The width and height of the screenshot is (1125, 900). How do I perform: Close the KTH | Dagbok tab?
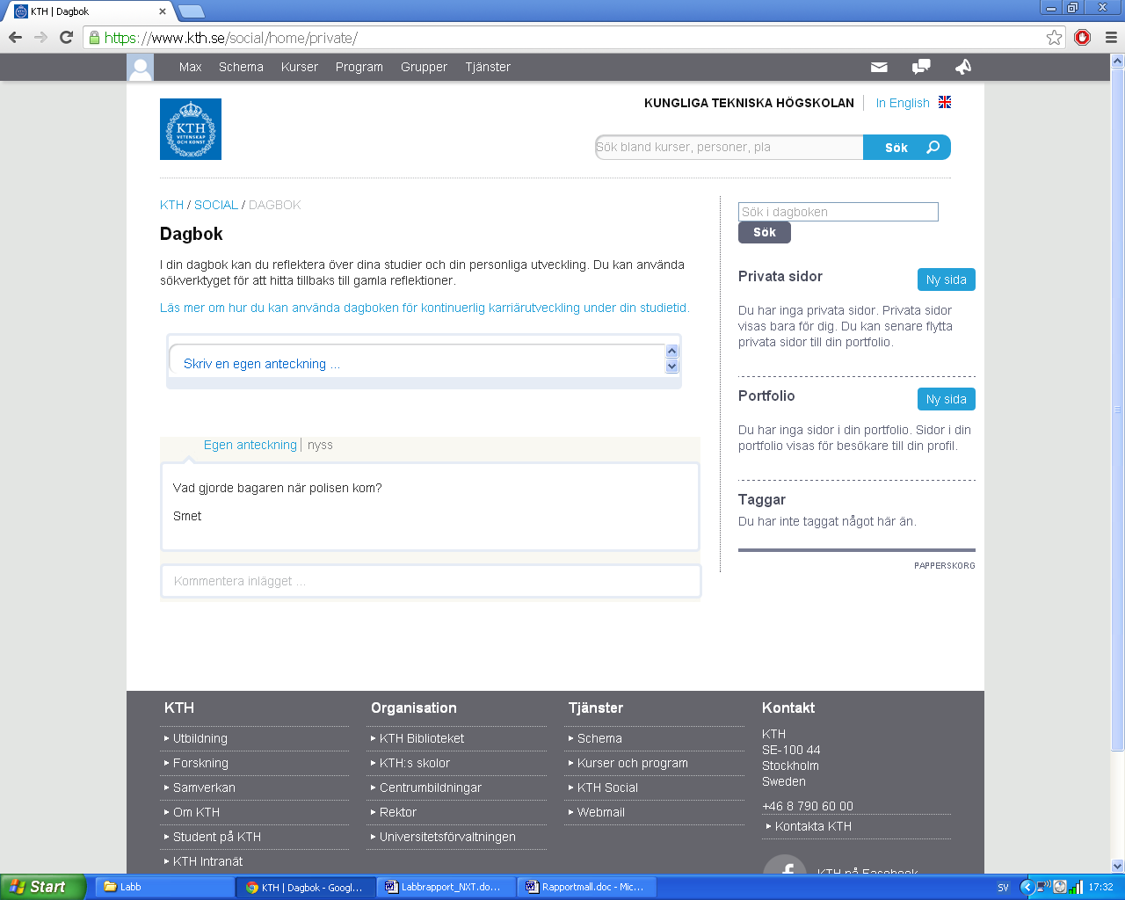pos(163,11)
